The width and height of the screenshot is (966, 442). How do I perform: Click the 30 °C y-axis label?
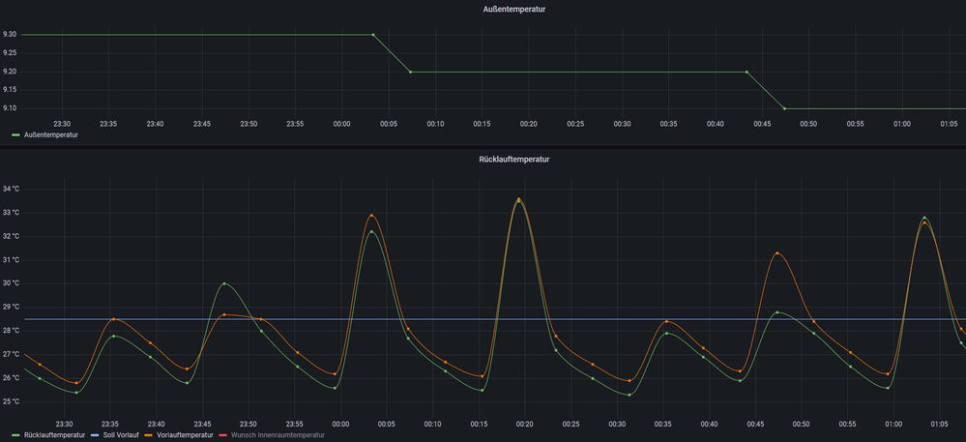[11, 283]
